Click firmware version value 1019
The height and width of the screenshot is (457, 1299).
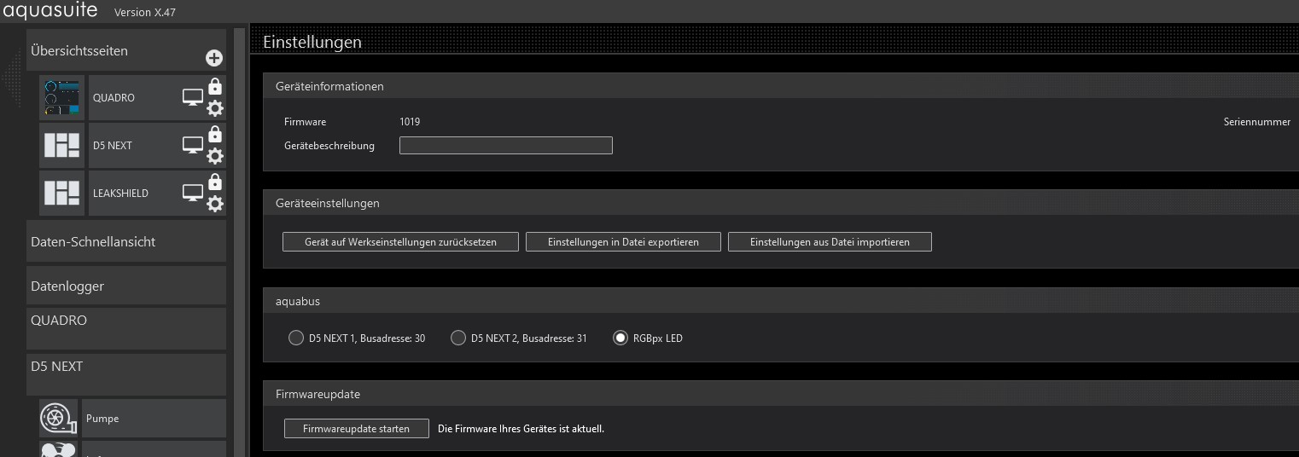coord(410,122)
